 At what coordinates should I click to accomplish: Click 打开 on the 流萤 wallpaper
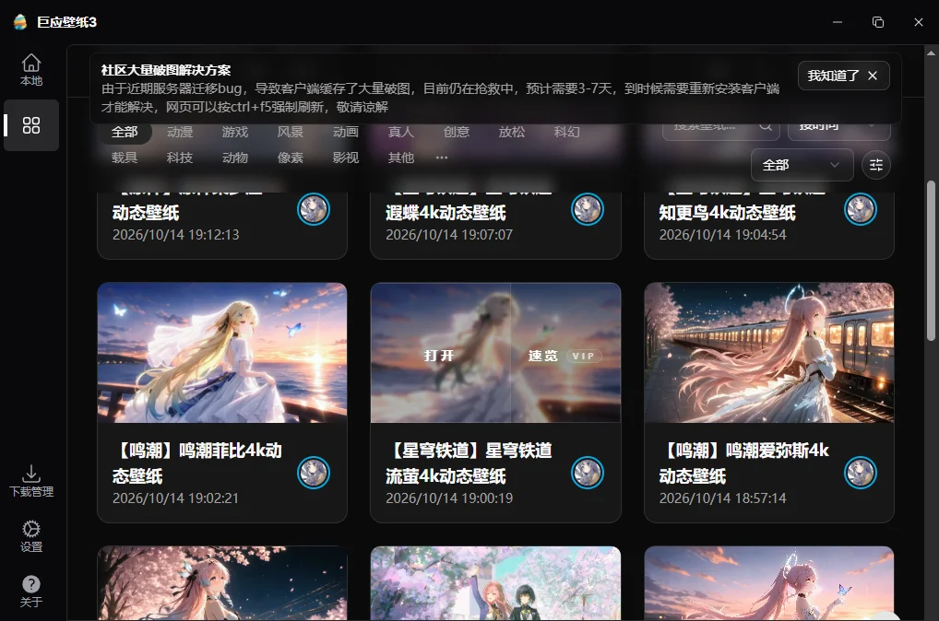click(x=440, y=356)
